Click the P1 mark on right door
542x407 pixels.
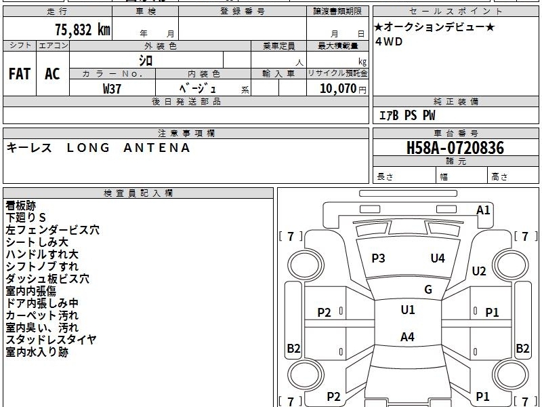492,313
